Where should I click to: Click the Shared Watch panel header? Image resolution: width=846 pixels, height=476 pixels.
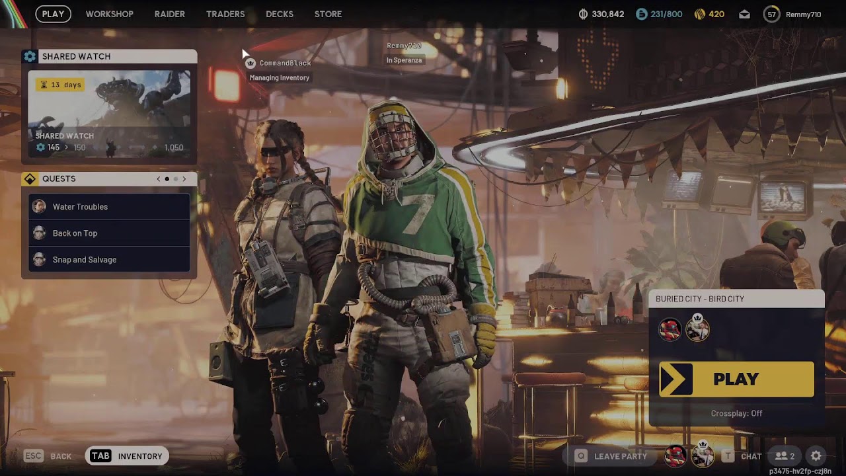point(109,56)
